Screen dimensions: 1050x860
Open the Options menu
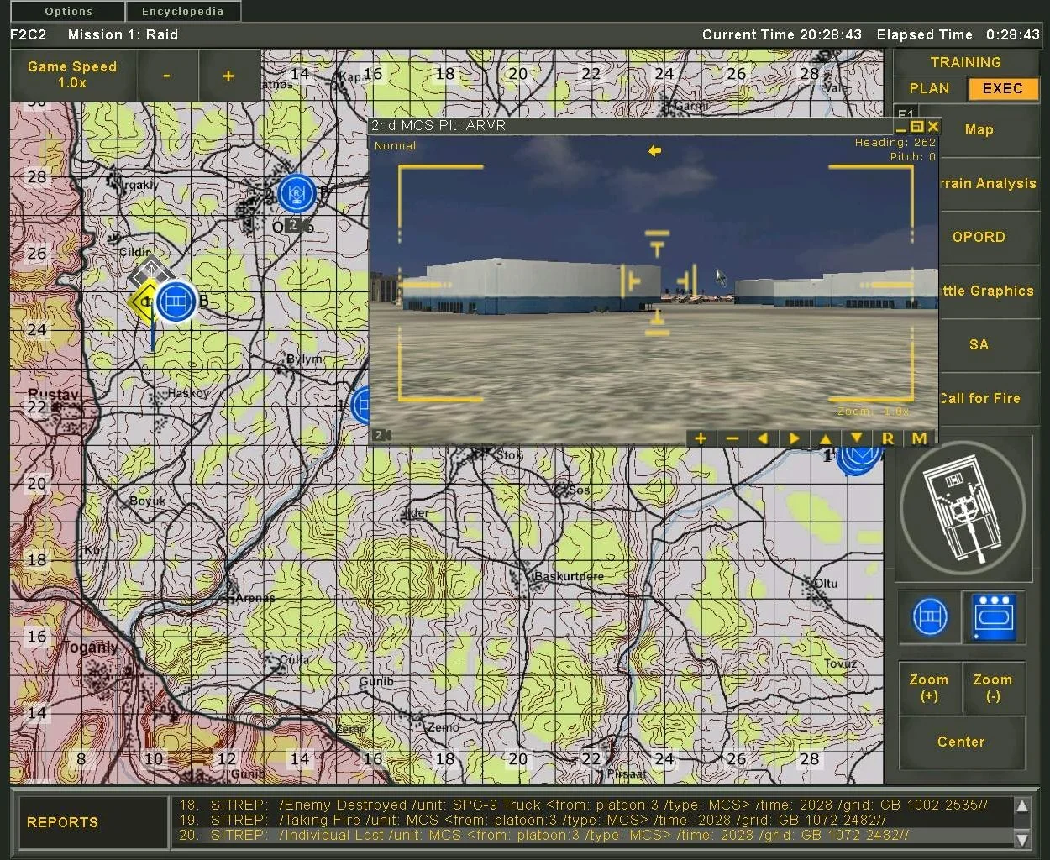[x=68, y=12]
